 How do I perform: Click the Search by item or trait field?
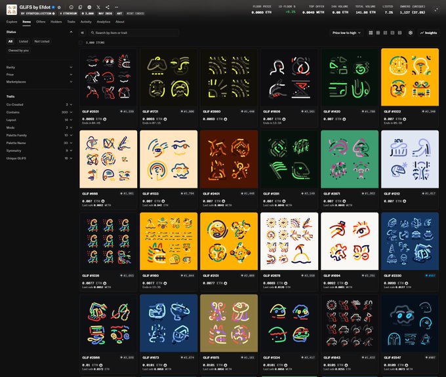pos(134,33)
